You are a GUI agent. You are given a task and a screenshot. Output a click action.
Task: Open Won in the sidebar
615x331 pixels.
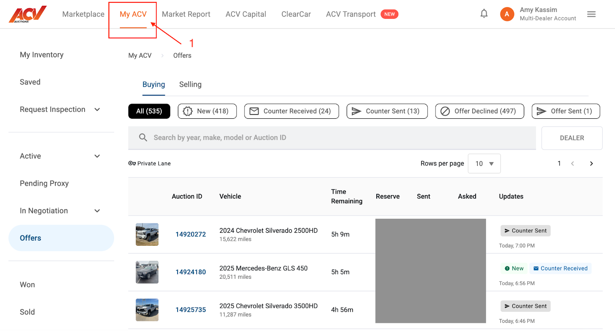27,285
